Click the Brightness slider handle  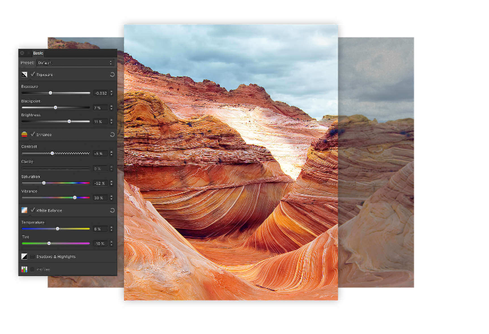(69, 121)
